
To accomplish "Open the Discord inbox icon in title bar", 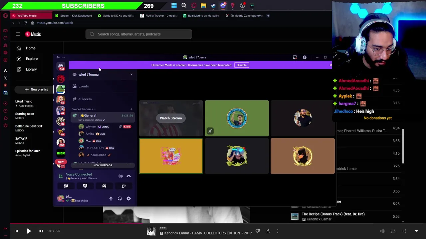I will pos(295,57).
